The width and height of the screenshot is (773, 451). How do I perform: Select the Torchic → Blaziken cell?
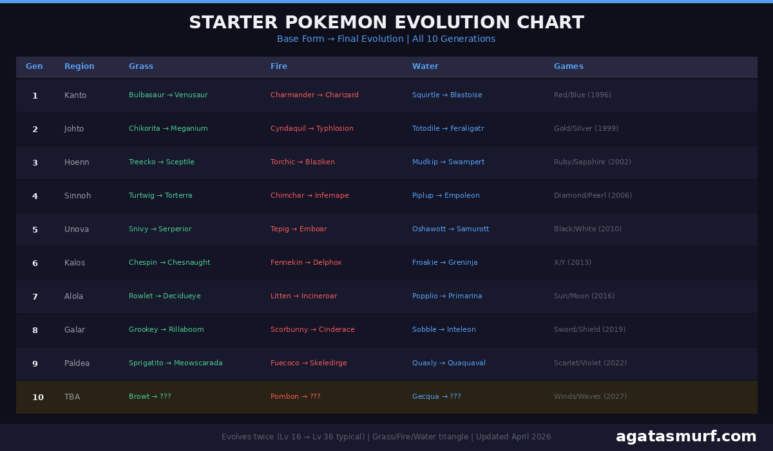click(303, 162)
